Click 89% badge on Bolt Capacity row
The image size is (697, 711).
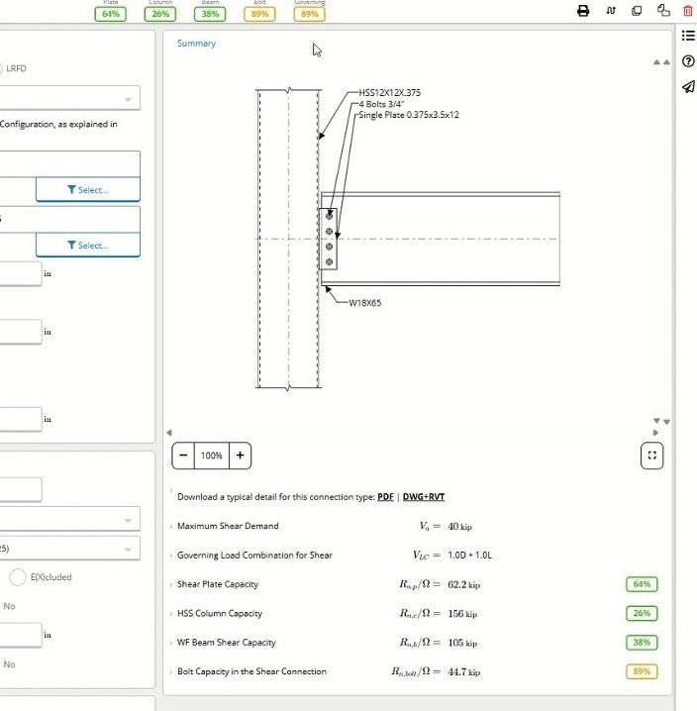642,671
